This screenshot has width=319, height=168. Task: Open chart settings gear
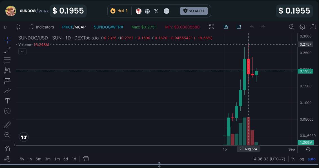[302, 27]
